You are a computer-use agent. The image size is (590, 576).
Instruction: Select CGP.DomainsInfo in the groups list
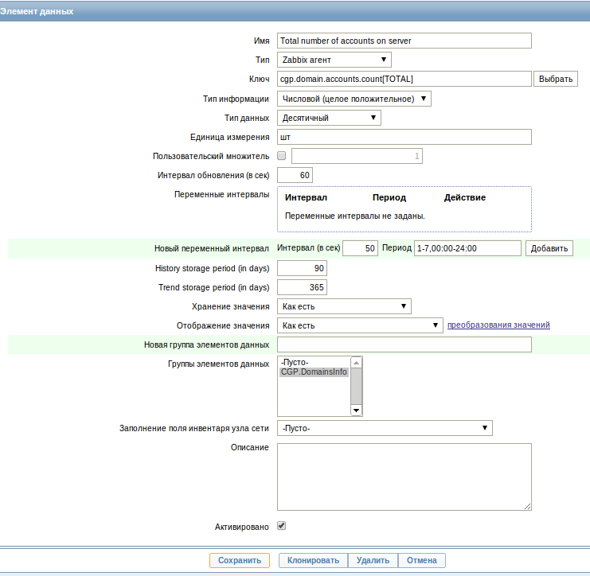314,372
